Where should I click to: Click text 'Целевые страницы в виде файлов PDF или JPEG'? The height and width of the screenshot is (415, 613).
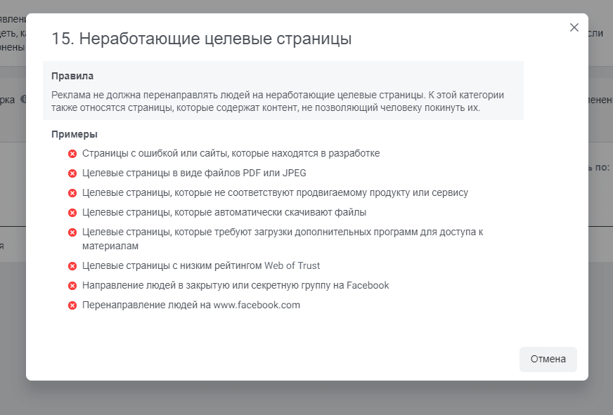[194, 173]
